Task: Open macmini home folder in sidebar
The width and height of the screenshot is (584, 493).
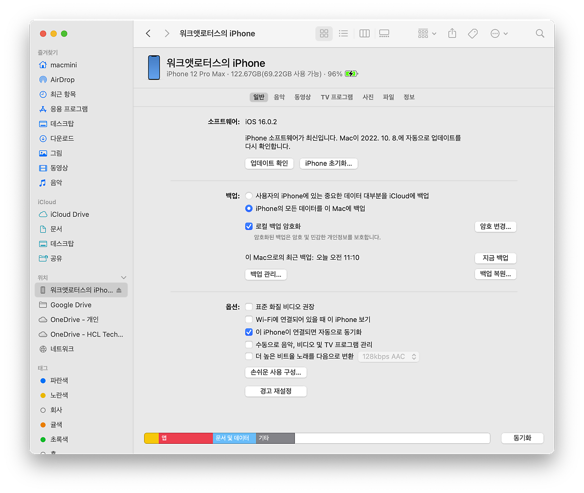Action: pyautogui.click(x=63, y=65)
